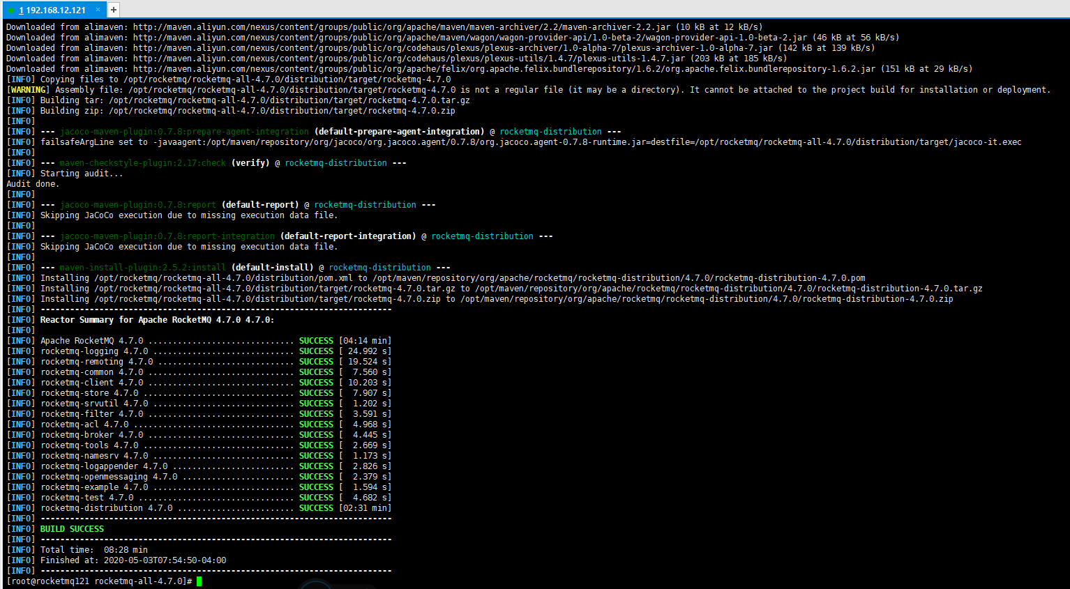
Task: Click the 'Reactor Summary for Apache RocketMQ 4.7.0' heading
Action: tap(157, 320)
